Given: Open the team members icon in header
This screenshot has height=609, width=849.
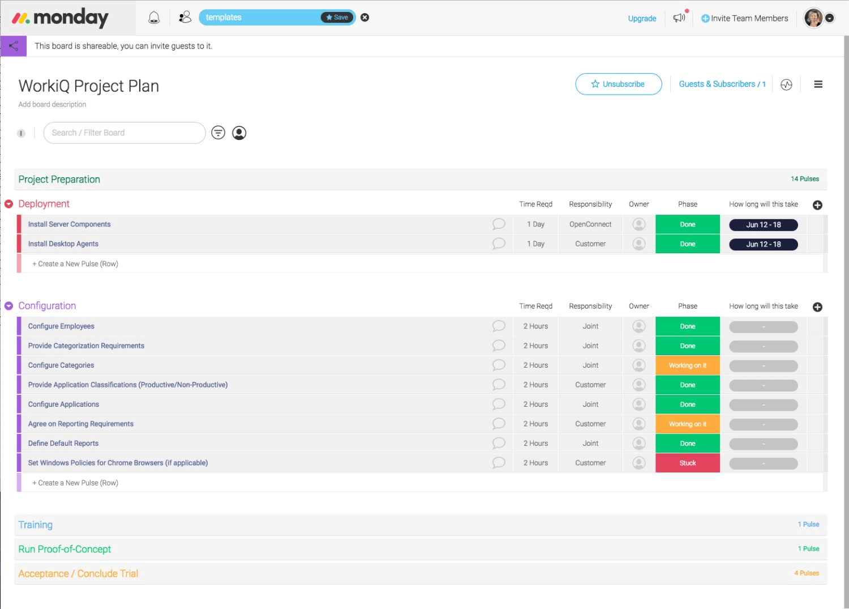Looking at the screenshot, I should [185, 18].
